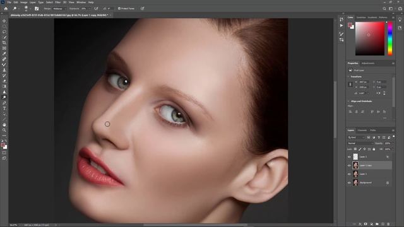Click lock all padlock icon in Layers
The width and height of the screenshot is (404, 227).
[374, 149]
